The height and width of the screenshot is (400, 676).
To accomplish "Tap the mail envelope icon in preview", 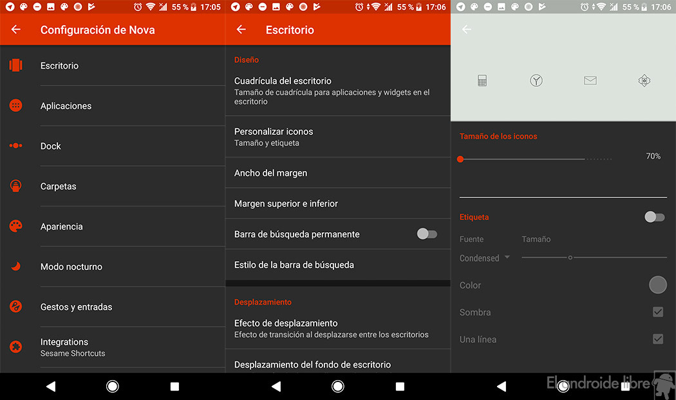I will tap(590, 80).
